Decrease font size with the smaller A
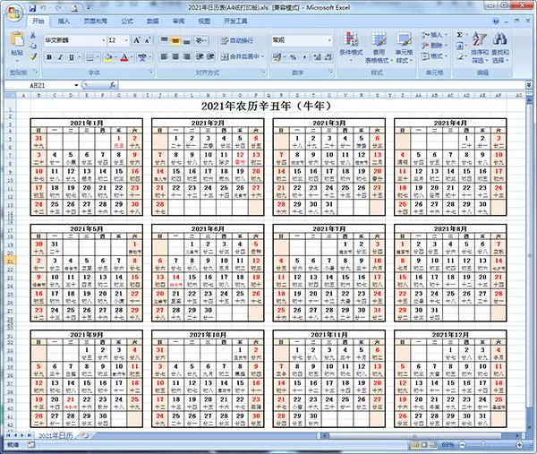 point(148,40)
